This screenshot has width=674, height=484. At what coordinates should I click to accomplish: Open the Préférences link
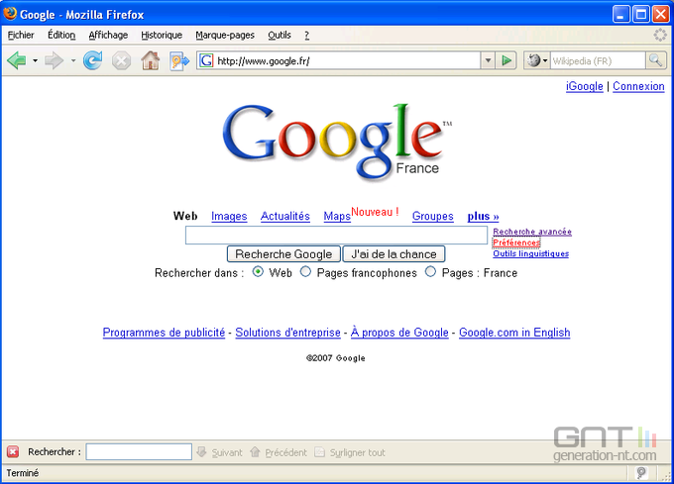coord(516,242)
